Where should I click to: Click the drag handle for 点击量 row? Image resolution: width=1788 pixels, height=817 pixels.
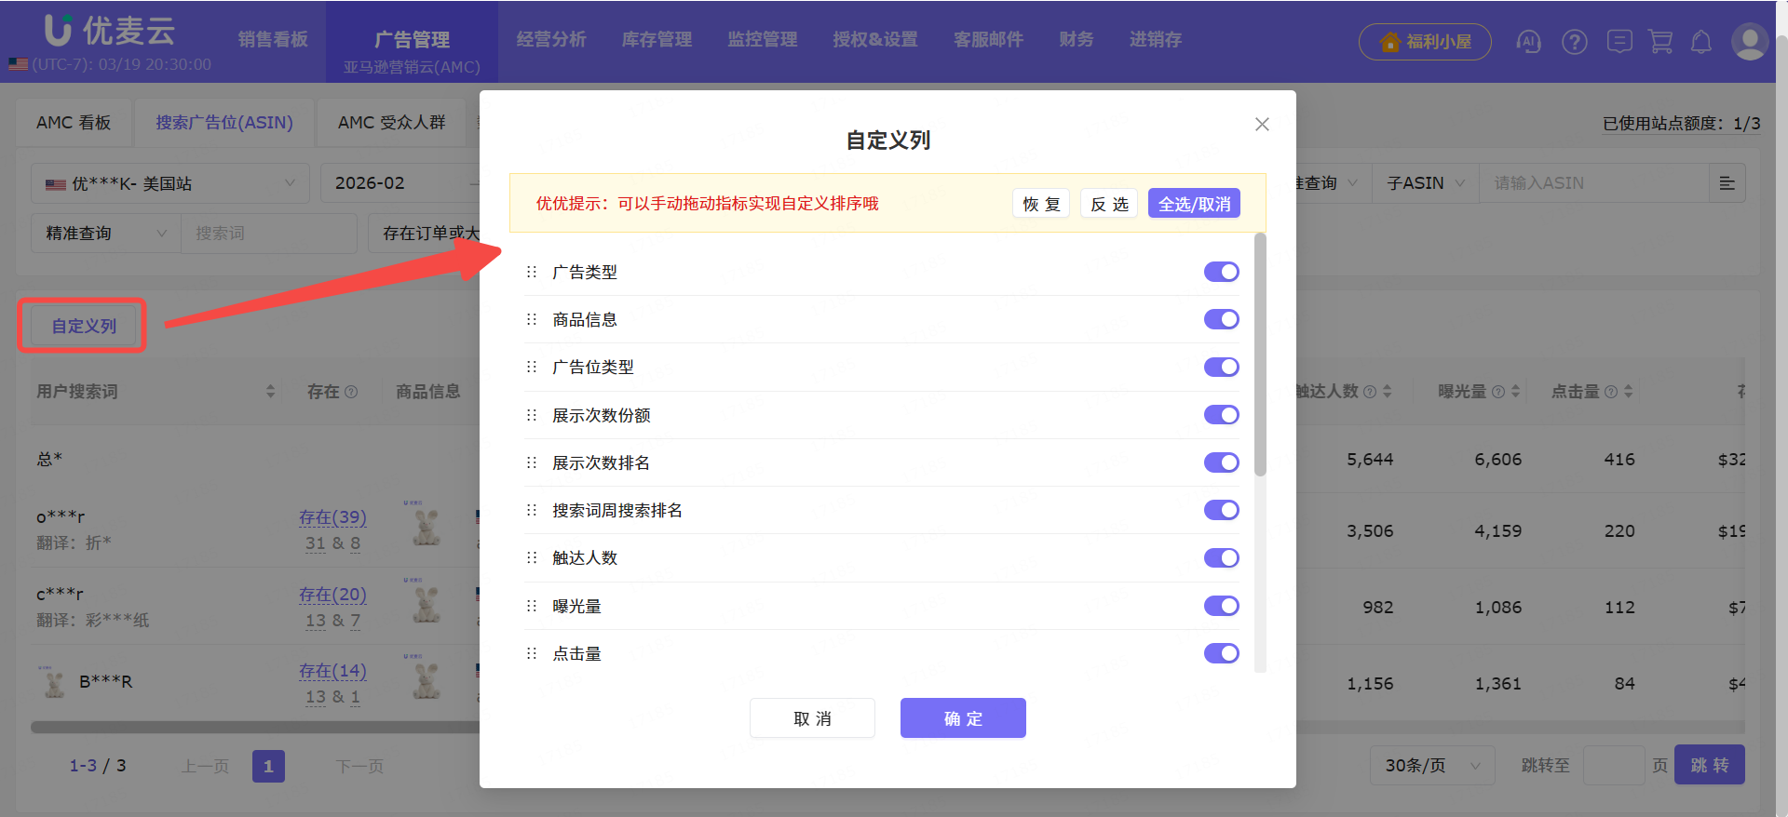[532, 653]
